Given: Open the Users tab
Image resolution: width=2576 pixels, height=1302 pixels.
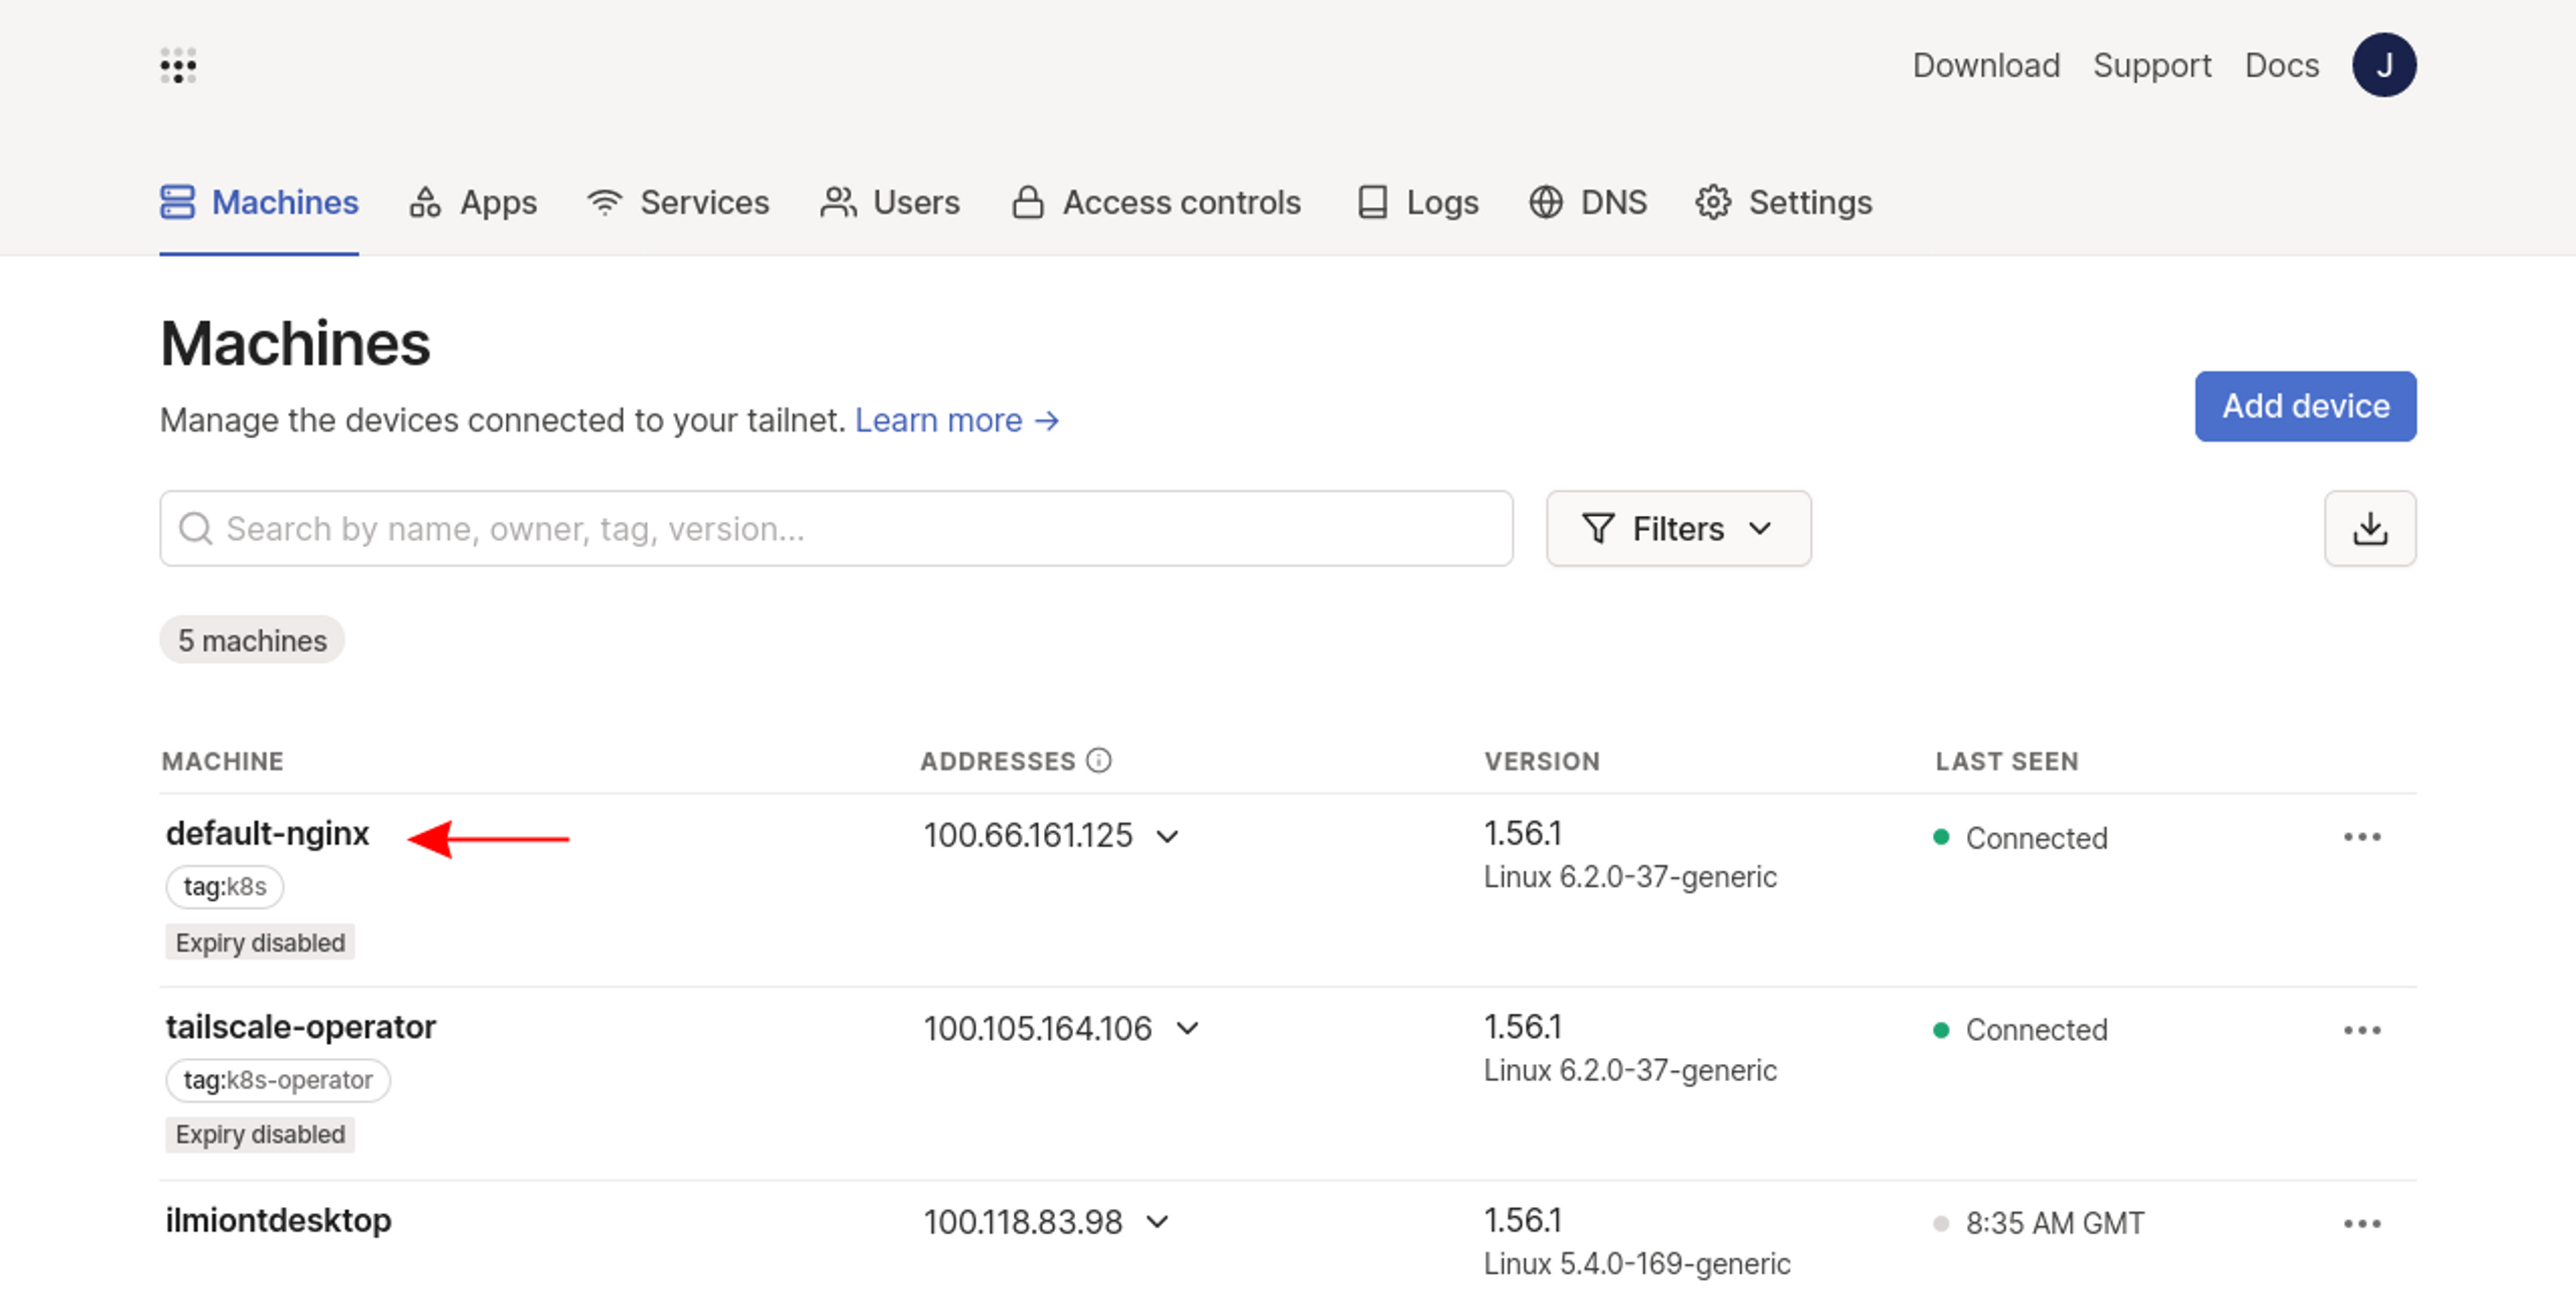Looking at the screenshot, I should click(889, 203).
